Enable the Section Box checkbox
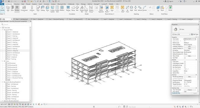Viewport: 200px width, 108px height. (x=185, y=73)
